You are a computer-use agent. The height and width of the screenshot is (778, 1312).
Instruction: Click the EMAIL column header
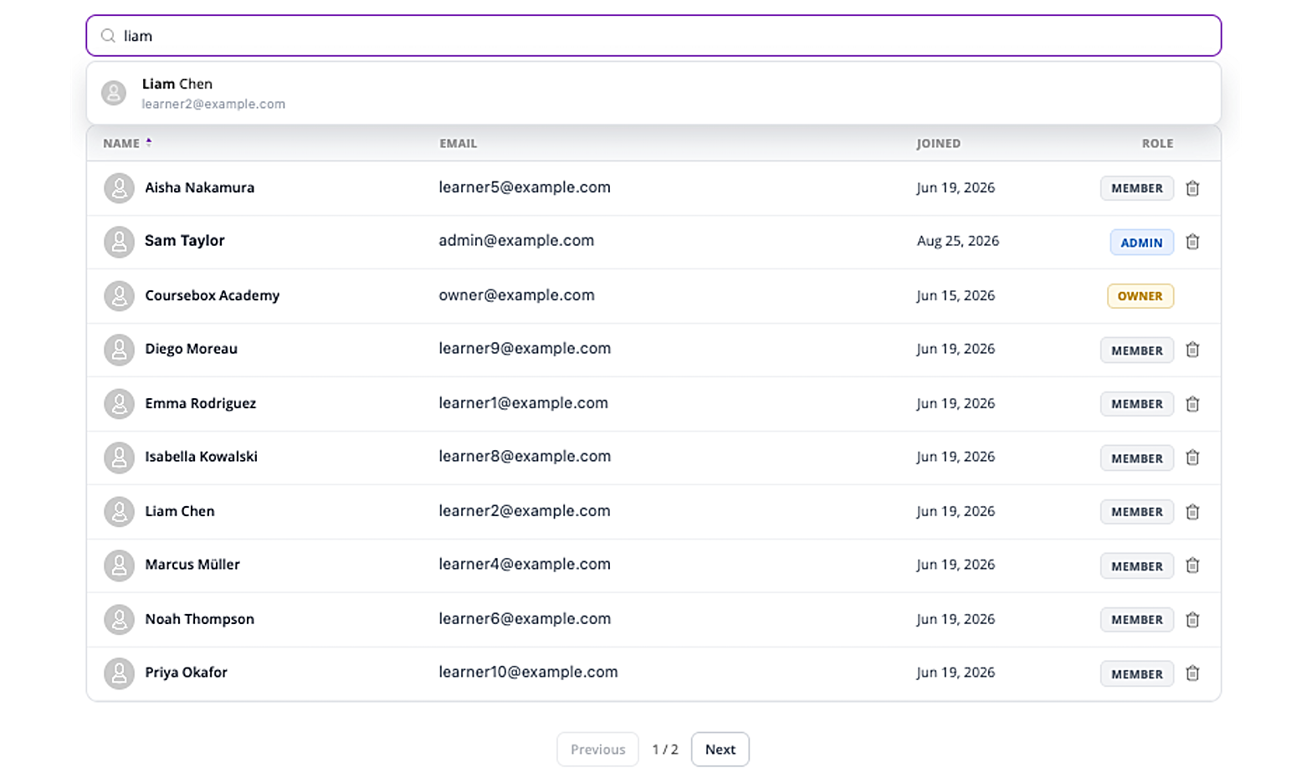point(458,143)
